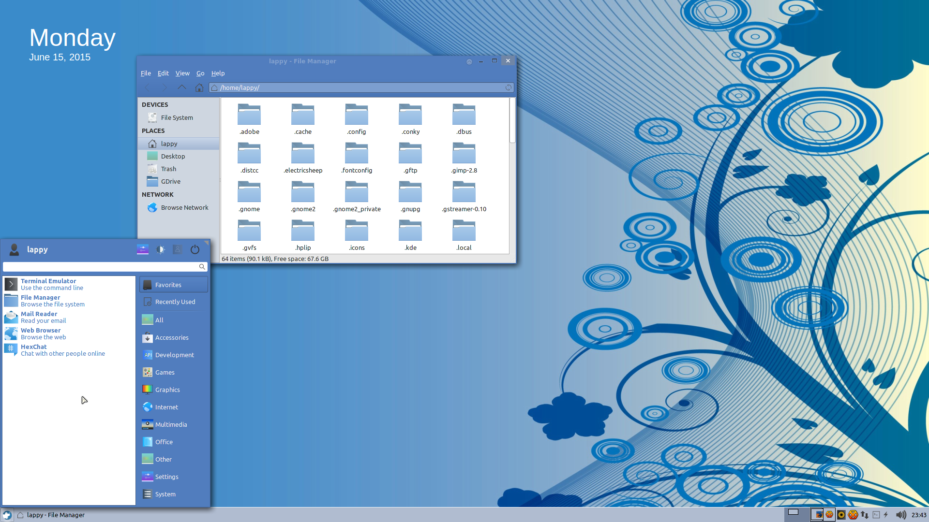Image resolution: width=929 pixels, height=522 pixels.
Task: Select Trash in Places sidebar
Action: point(179,169)
